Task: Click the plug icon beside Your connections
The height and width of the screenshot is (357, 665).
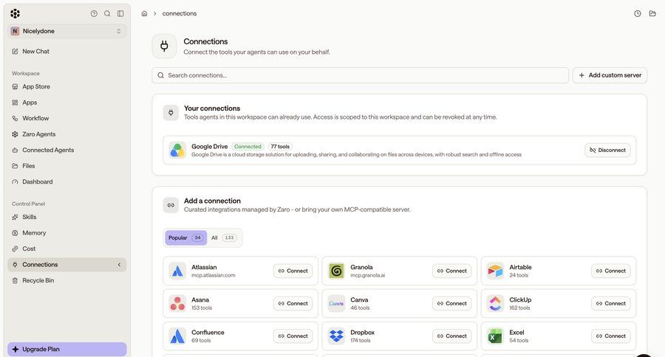Action: pos(171,113)
